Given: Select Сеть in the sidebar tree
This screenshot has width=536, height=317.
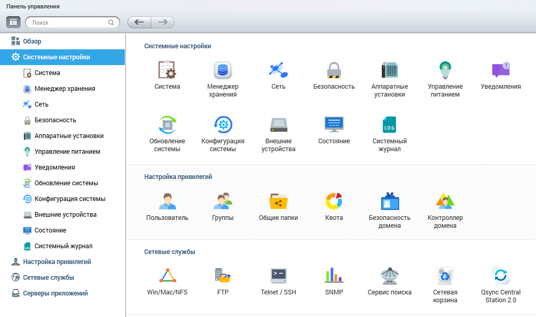Looking at the screenshot, I should point(41,104).
